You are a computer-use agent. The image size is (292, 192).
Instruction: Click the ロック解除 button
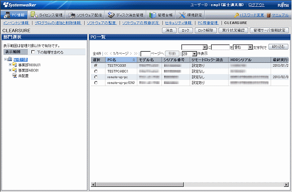click(206, 30)
